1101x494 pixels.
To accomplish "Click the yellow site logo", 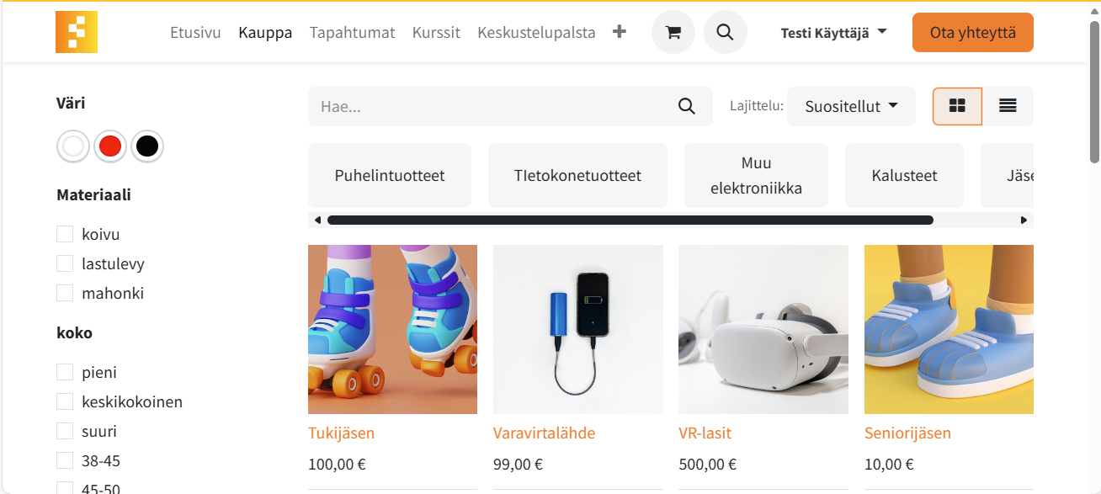I will click(77, 32).
